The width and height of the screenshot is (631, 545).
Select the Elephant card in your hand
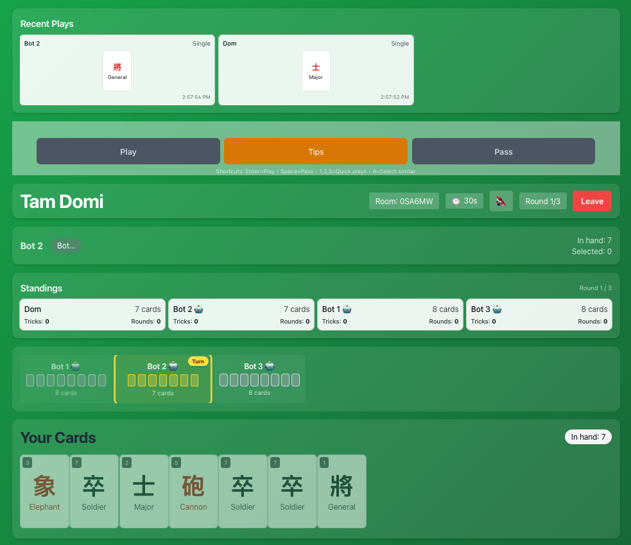coord(44,491)
